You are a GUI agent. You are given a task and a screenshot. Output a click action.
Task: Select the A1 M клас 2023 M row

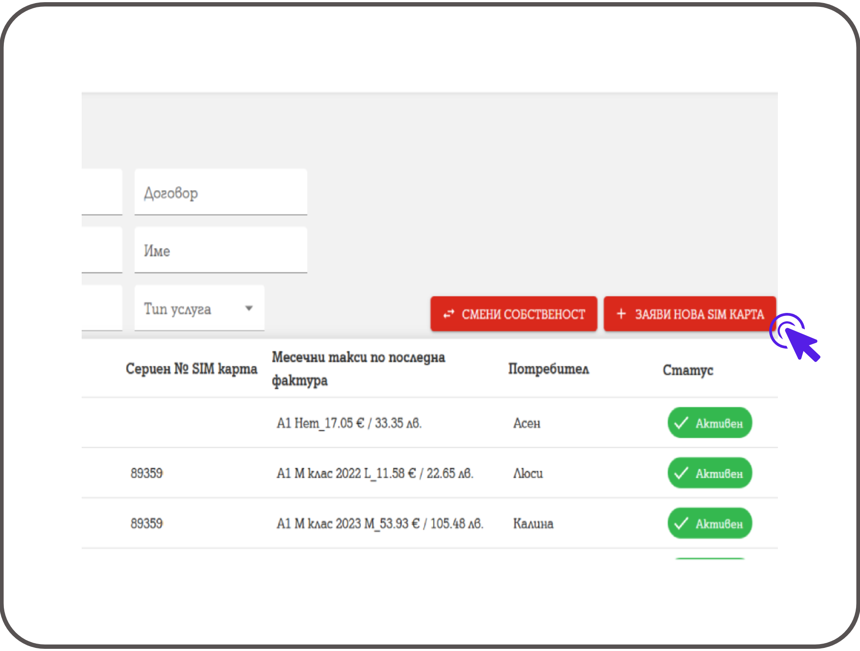tap(380, 523)
